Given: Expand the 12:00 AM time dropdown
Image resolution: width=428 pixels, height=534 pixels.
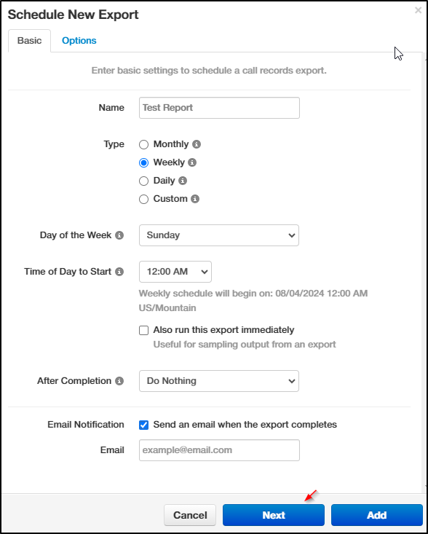Looking at the screenshot, I should coord(175,272).
